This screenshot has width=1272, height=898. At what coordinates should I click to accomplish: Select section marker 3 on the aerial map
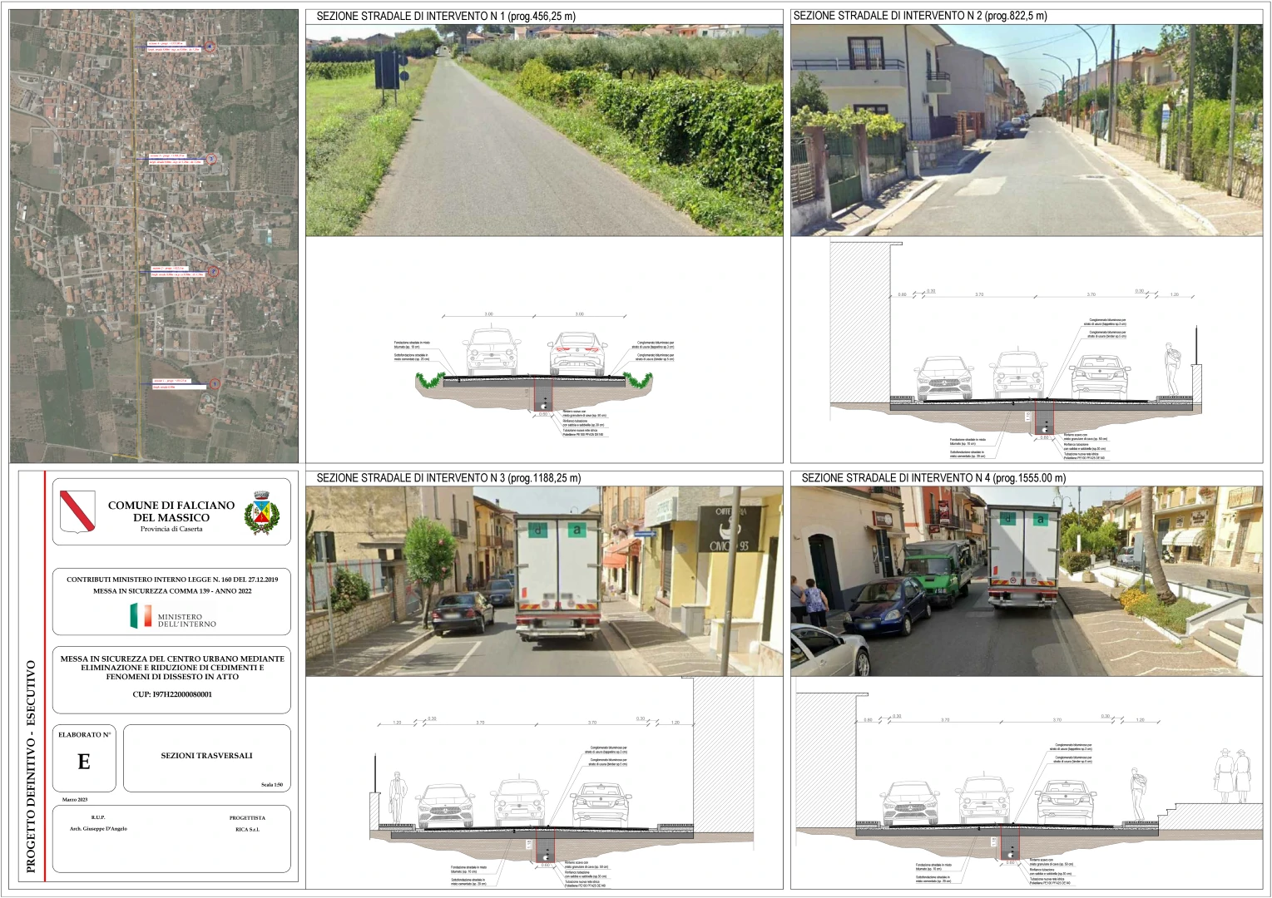(212, 158)
